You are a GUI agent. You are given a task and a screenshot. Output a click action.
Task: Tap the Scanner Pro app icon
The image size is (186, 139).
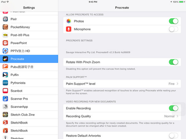[5, 99]
